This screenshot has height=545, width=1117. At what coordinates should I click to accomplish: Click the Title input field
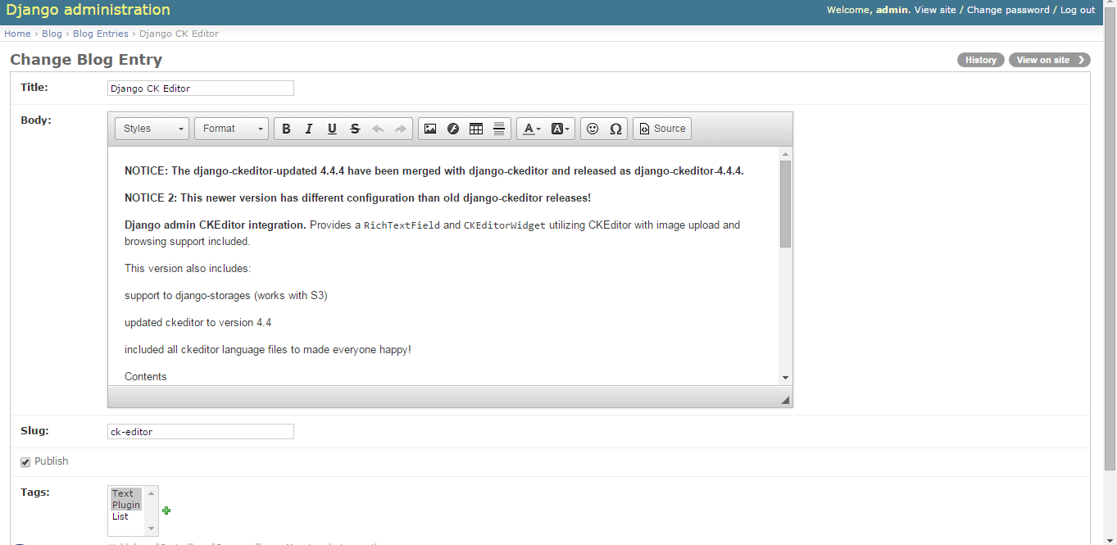point(201,89)
